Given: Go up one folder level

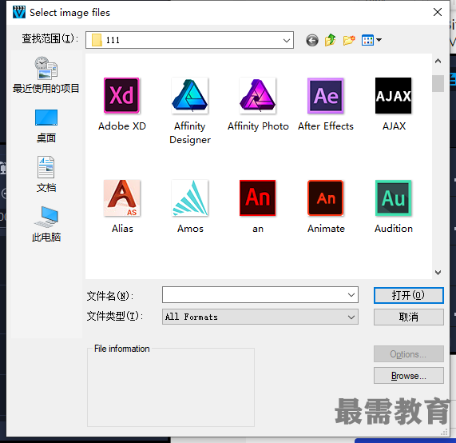Looking at the screenshot, I should (331, 40).
